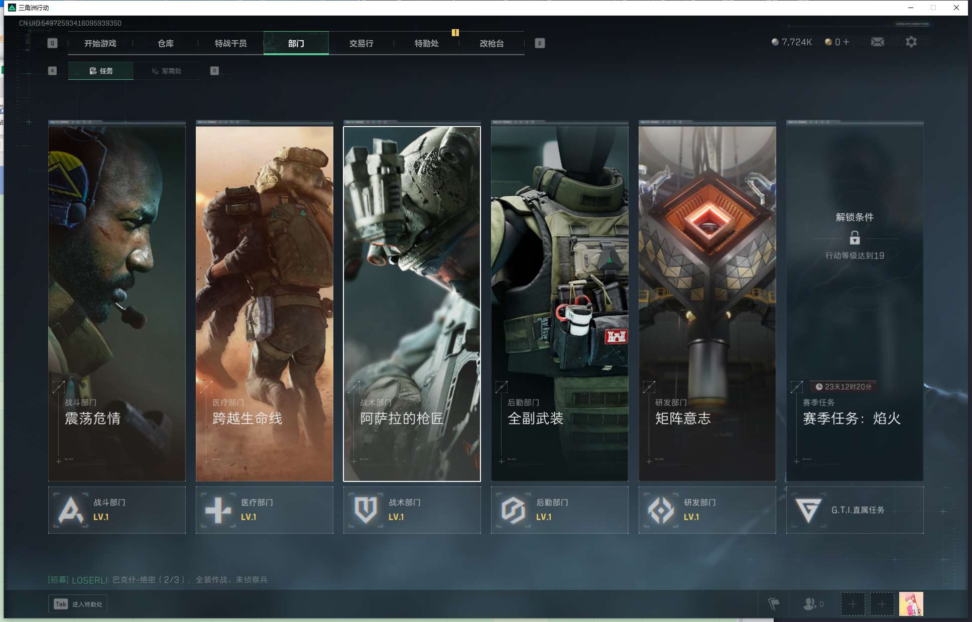
Task: Click the E key hint icon
Action: [540, 43]
